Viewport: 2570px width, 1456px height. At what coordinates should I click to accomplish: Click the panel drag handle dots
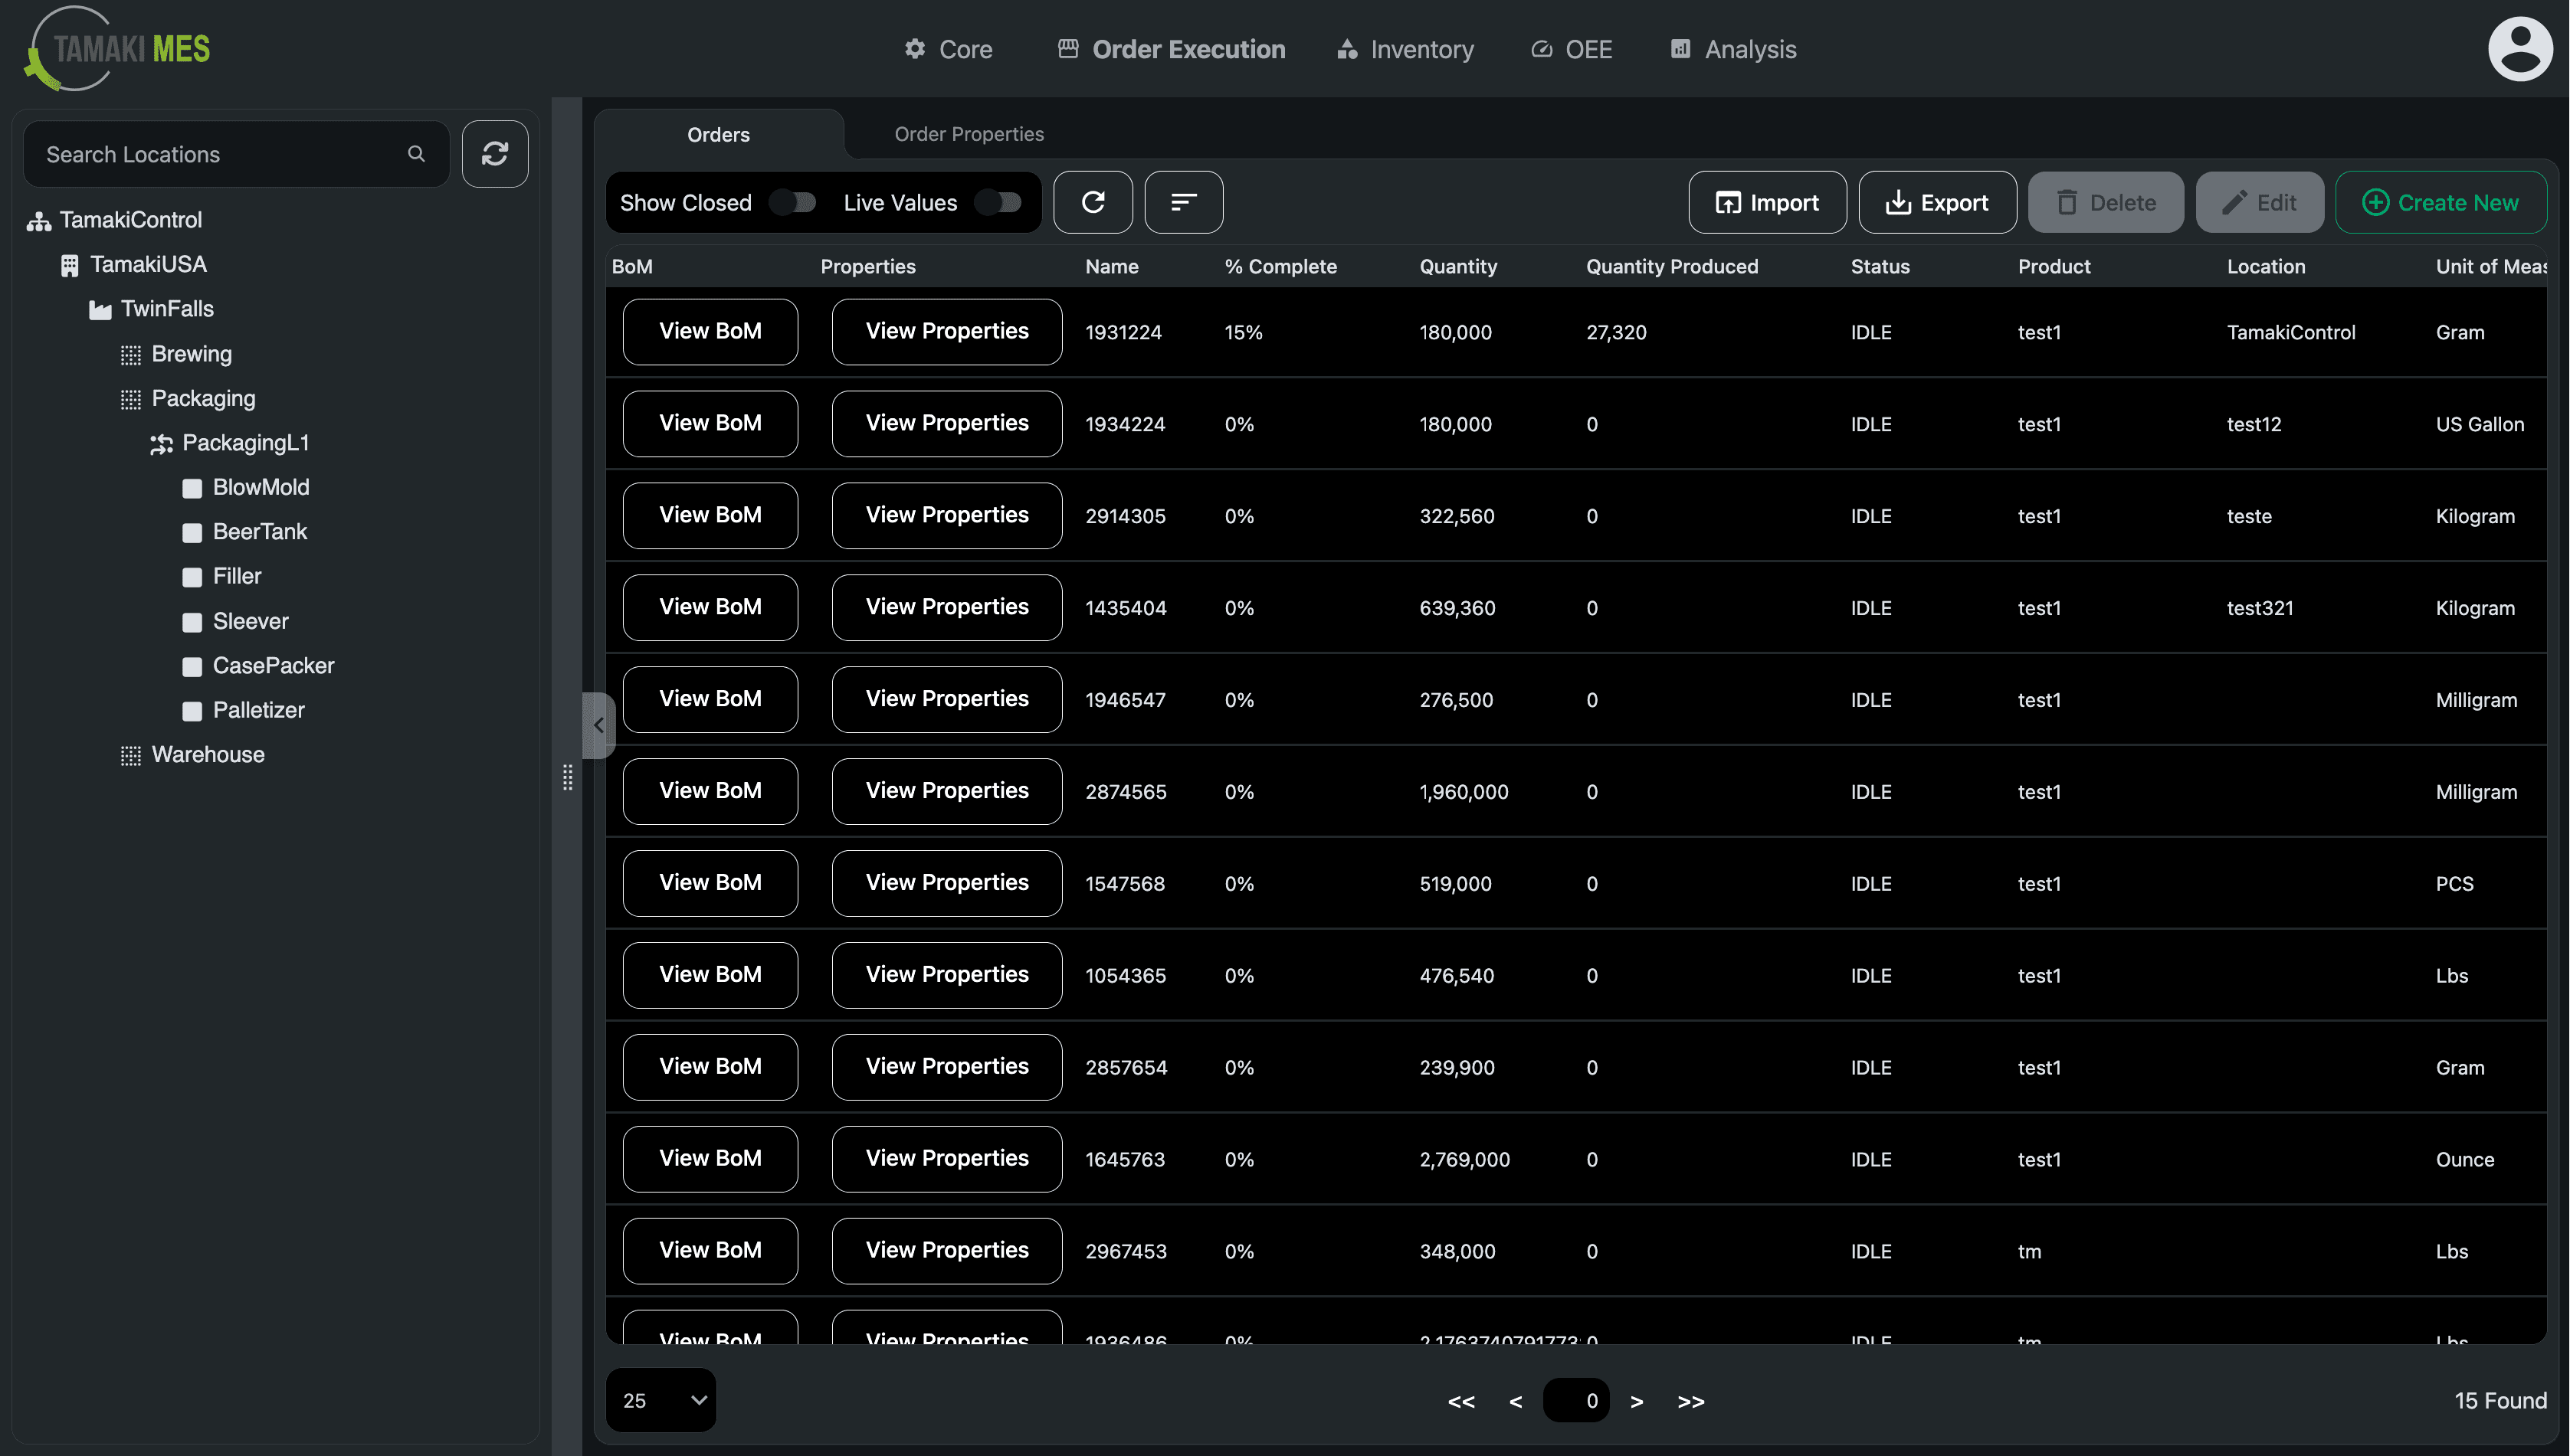click(567, 777)
